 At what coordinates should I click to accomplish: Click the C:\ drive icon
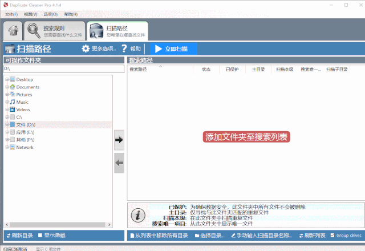pos(13,117)
